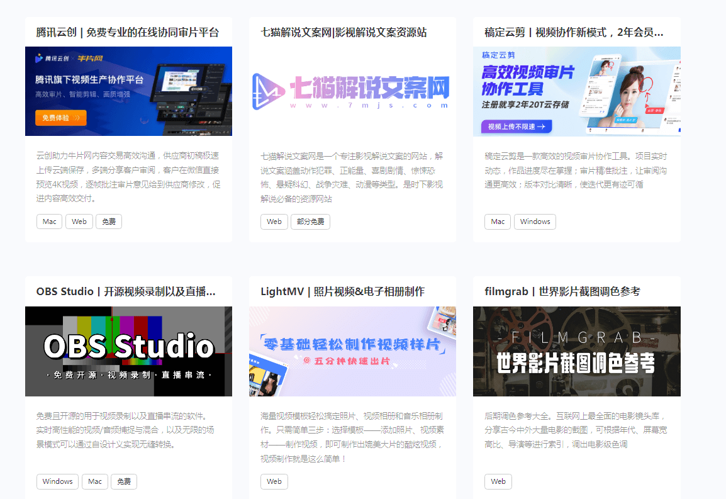The width and height of the screenshot is (726, 499).
Task: Open the 七猫解说文案网 title link
Action: (343, 32)
